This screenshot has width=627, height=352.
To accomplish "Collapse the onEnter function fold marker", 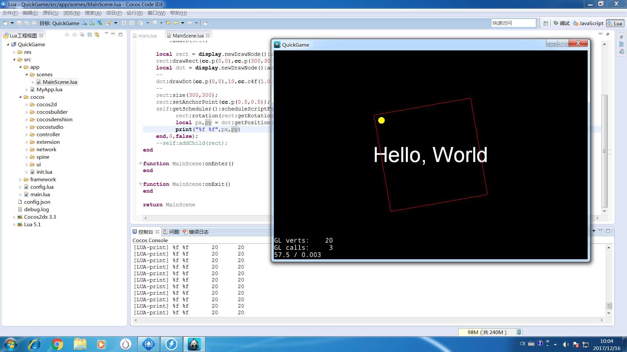I will [x=140, y=163].
